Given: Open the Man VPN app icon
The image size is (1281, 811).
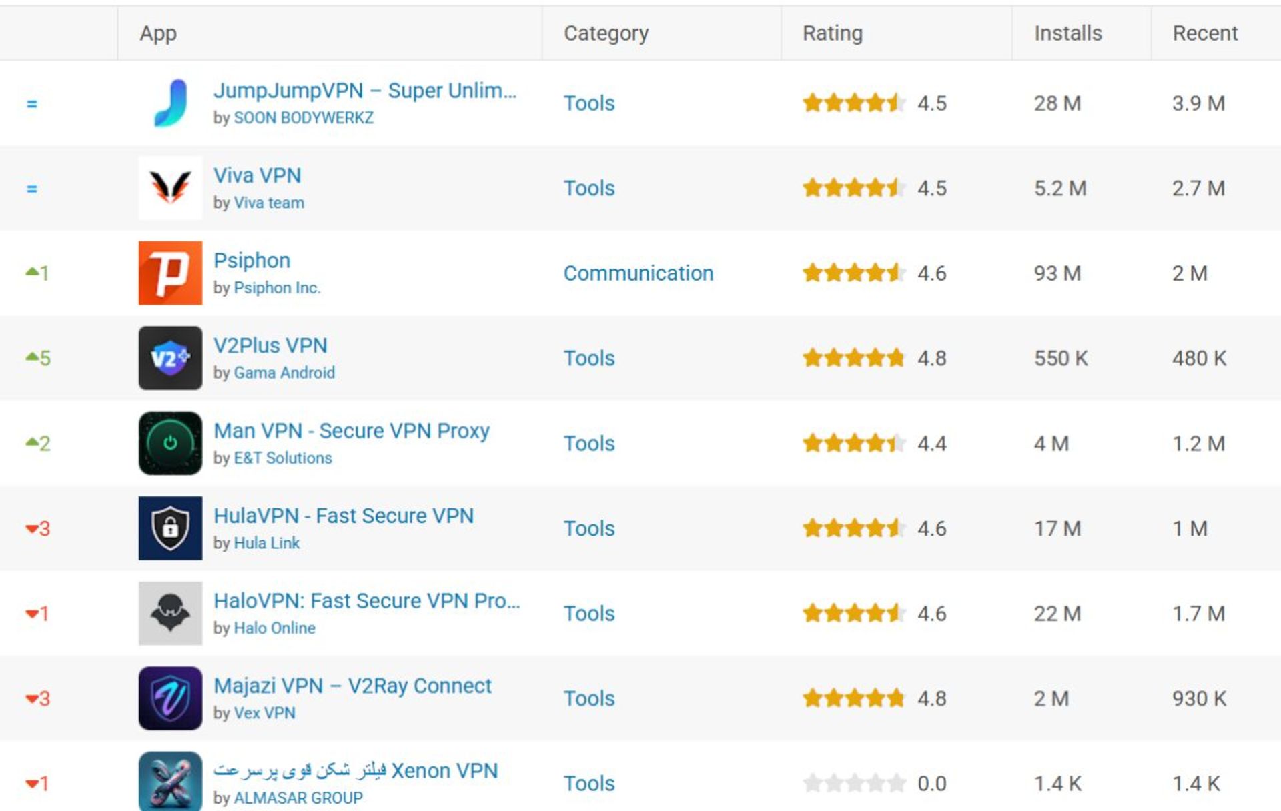Looking at the screenshot, I should click(170, 443).
